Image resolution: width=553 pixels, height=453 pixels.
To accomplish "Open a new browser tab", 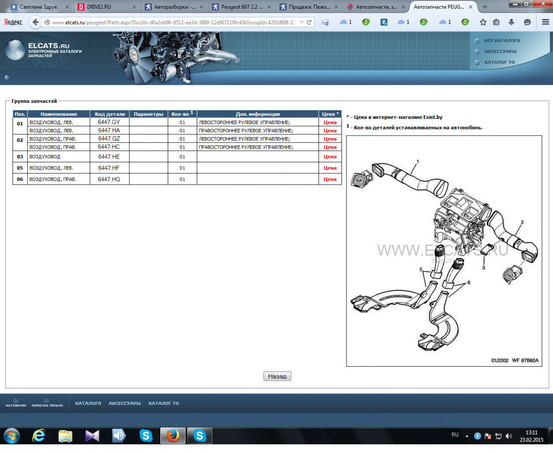I will [484, 7].
